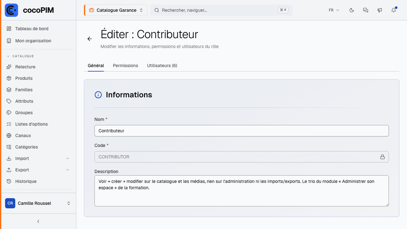The image size is (407, 229).
Task: Select the Général tab
Action: 96,66
